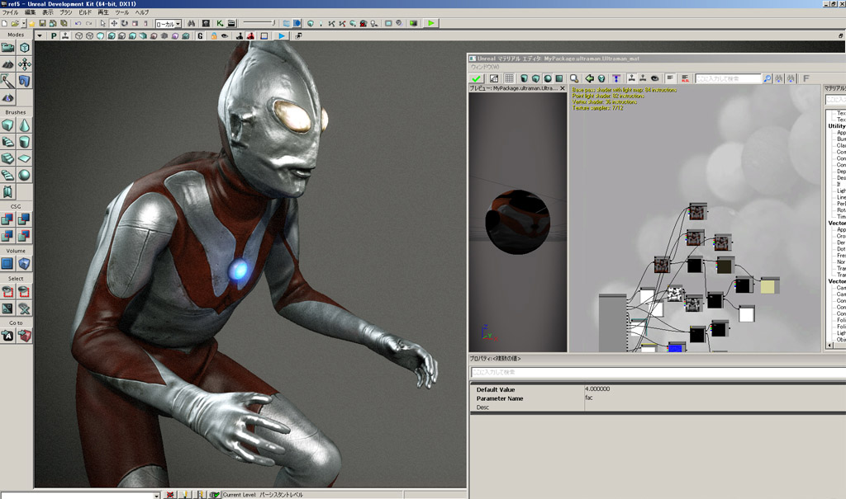Add a Volume from brush
Viewport: 846px width, 499px height.
24,263
